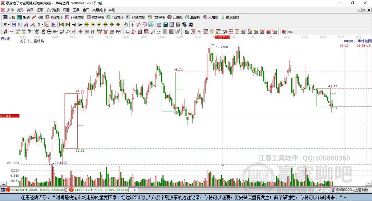Click the save diskette icon
This screenshot has height=201, width=372.
pyautogui.click(x=178, y=25)
